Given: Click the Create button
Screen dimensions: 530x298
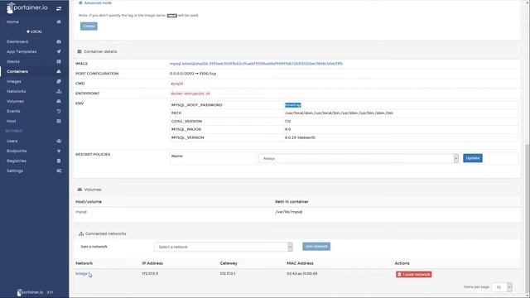Looking at the screenshot, I should pyautogui.click(x=89, y=26).
